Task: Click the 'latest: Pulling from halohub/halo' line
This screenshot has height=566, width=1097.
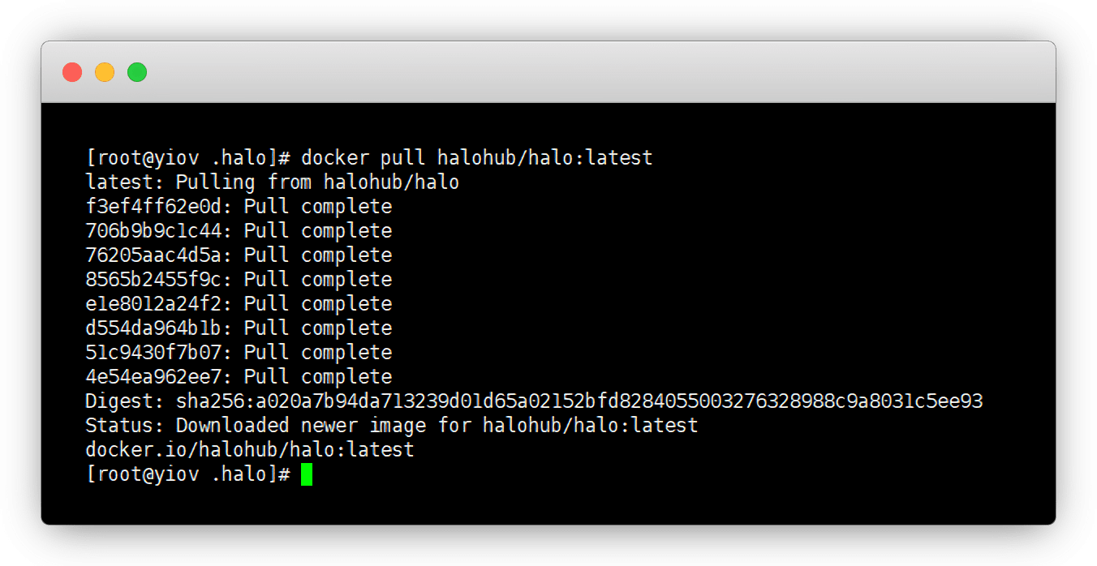Action: [x=272, y=182]
